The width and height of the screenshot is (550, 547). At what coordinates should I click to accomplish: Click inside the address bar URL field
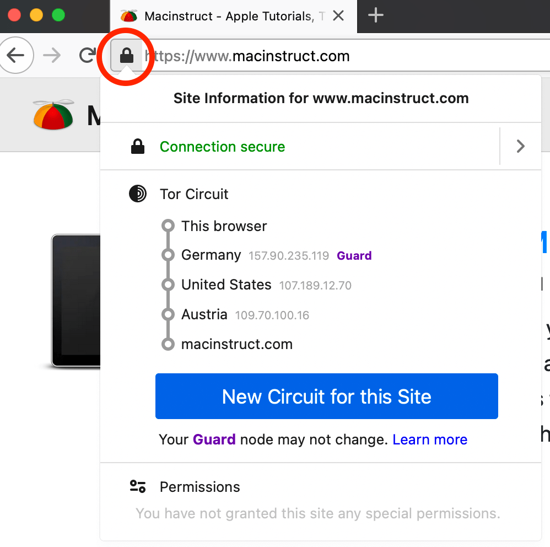(x=248, y=55)
